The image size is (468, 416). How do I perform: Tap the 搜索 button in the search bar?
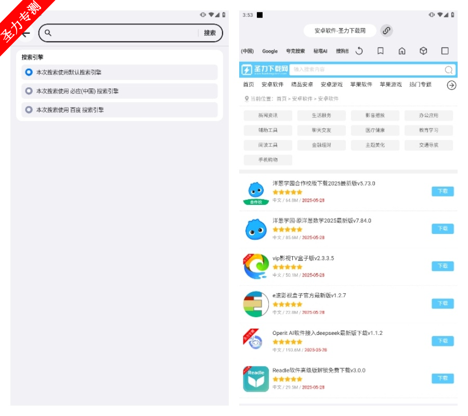click(210, 33)
